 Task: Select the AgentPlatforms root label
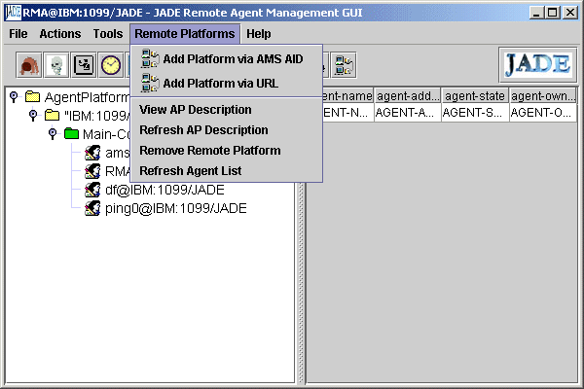pyautogui.click(x=87, y=97)
